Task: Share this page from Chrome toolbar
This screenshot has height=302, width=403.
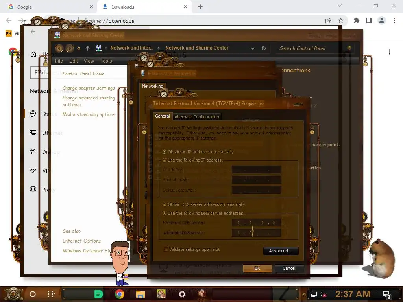Action: tap(328, 20)
